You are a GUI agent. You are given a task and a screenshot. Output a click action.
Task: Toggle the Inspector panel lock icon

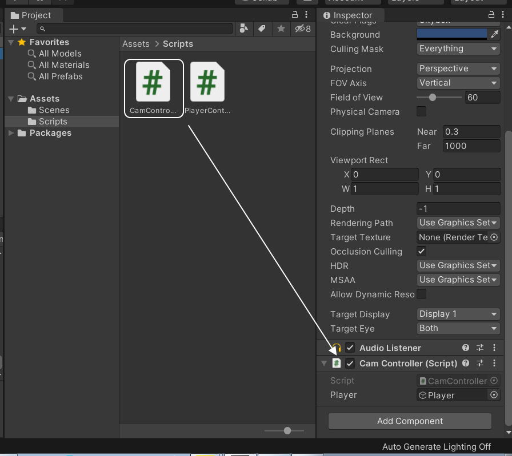(491, 14)
